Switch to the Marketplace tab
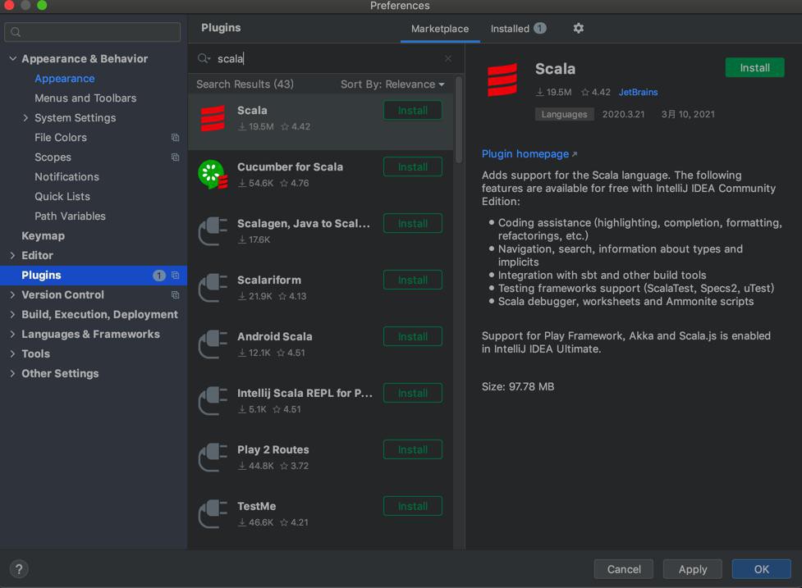The width and height of the screenshot is (802, 588). point(440,29)
